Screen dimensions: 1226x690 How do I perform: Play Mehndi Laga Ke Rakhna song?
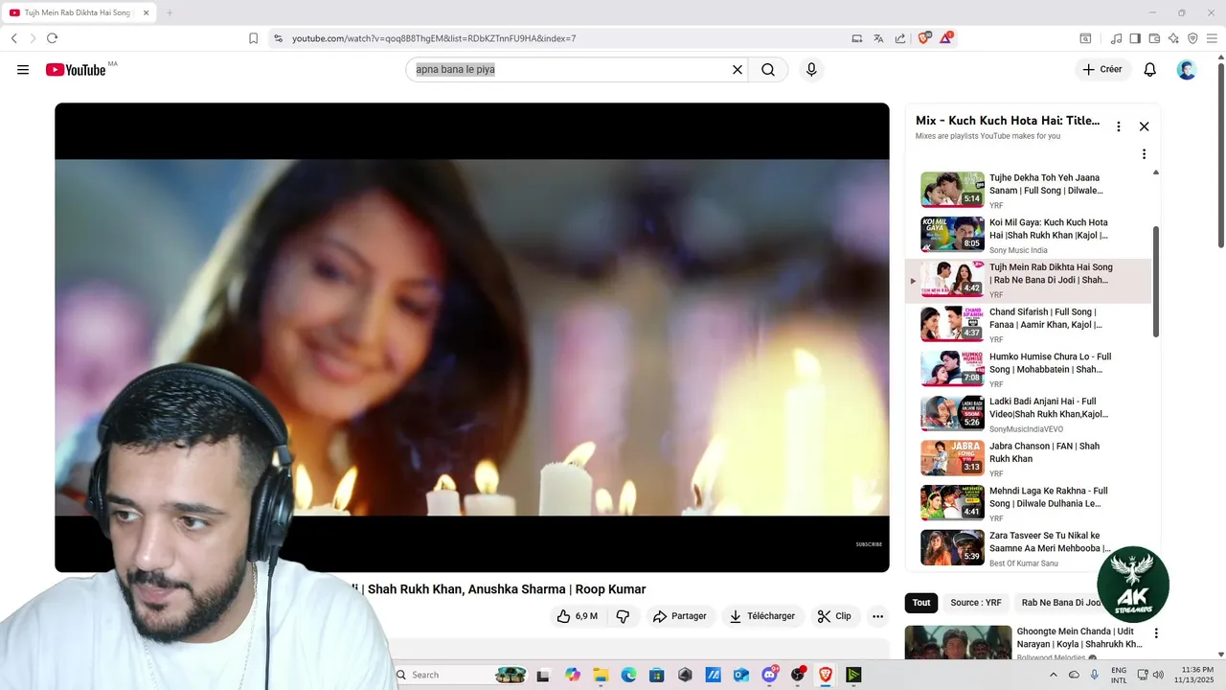[1028, 504]
